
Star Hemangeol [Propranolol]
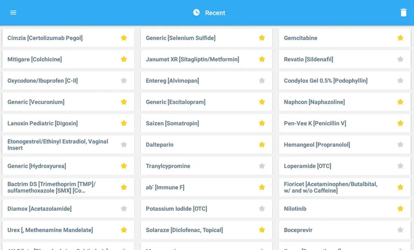pyautogui.click(x=401, y=145)
